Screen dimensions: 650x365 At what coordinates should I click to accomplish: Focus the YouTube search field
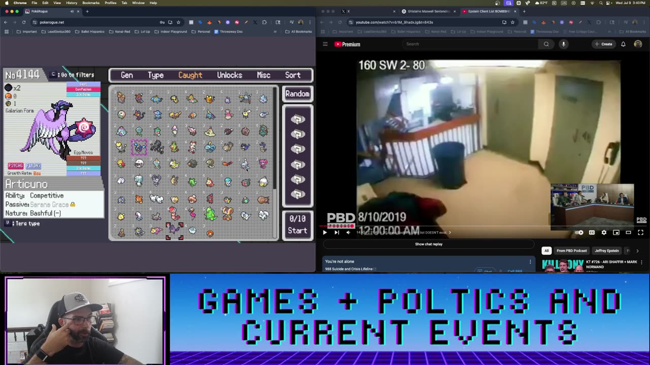tap(470, 44)
